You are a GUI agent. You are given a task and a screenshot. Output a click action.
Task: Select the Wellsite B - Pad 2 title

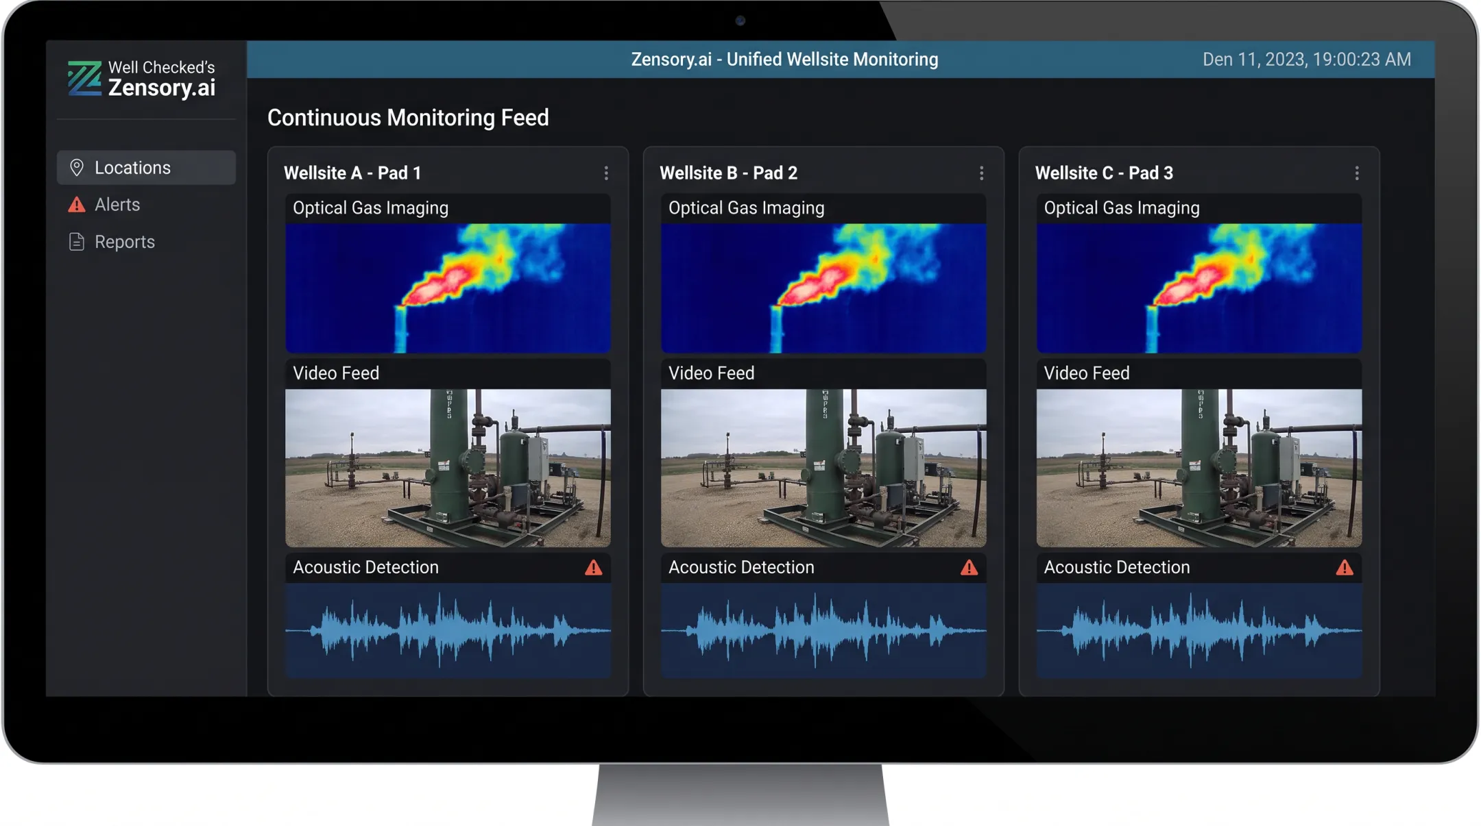(x=728, y=173)
